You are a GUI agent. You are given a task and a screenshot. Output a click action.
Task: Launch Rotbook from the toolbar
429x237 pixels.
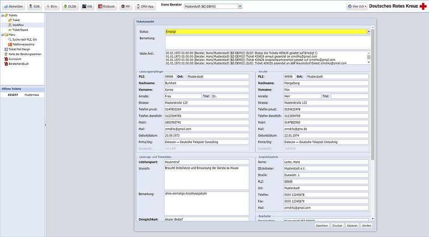coord(107,7)
